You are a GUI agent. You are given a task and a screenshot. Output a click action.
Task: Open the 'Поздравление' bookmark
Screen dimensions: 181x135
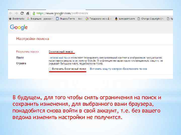pos(99,18)
